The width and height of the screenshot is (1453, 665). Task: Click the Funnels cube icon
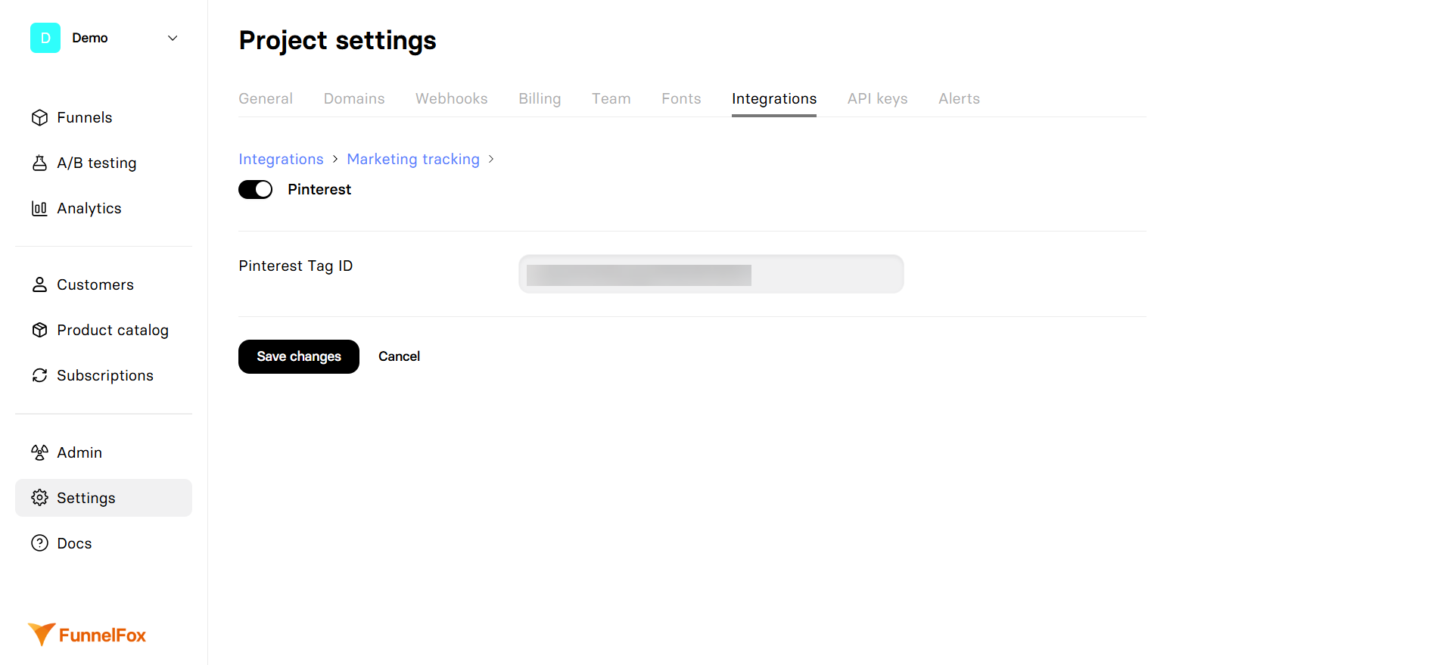pyautogui.click(x=39, y=117)
